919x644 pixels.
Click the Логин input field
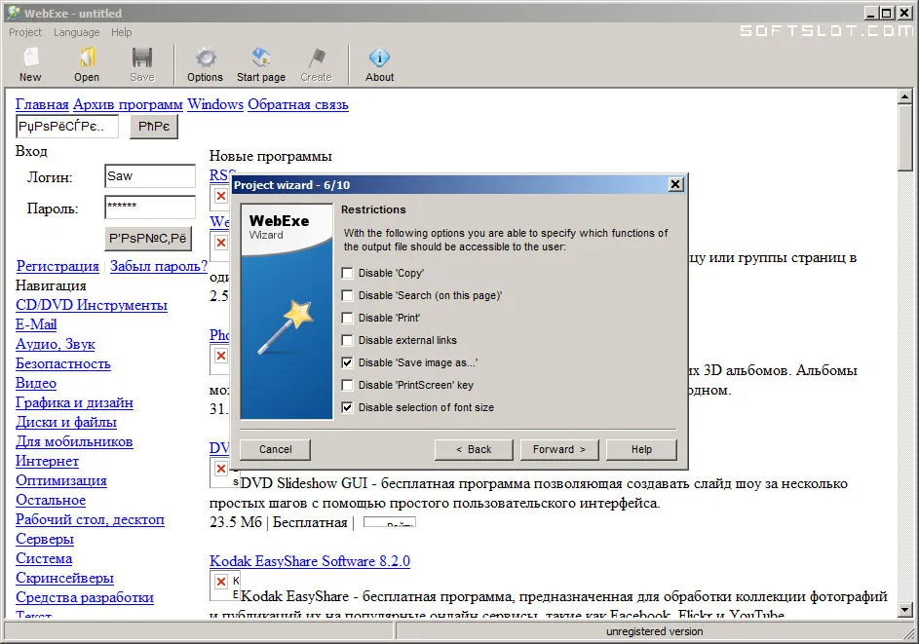pyautogui.click(x=150, y=176)
